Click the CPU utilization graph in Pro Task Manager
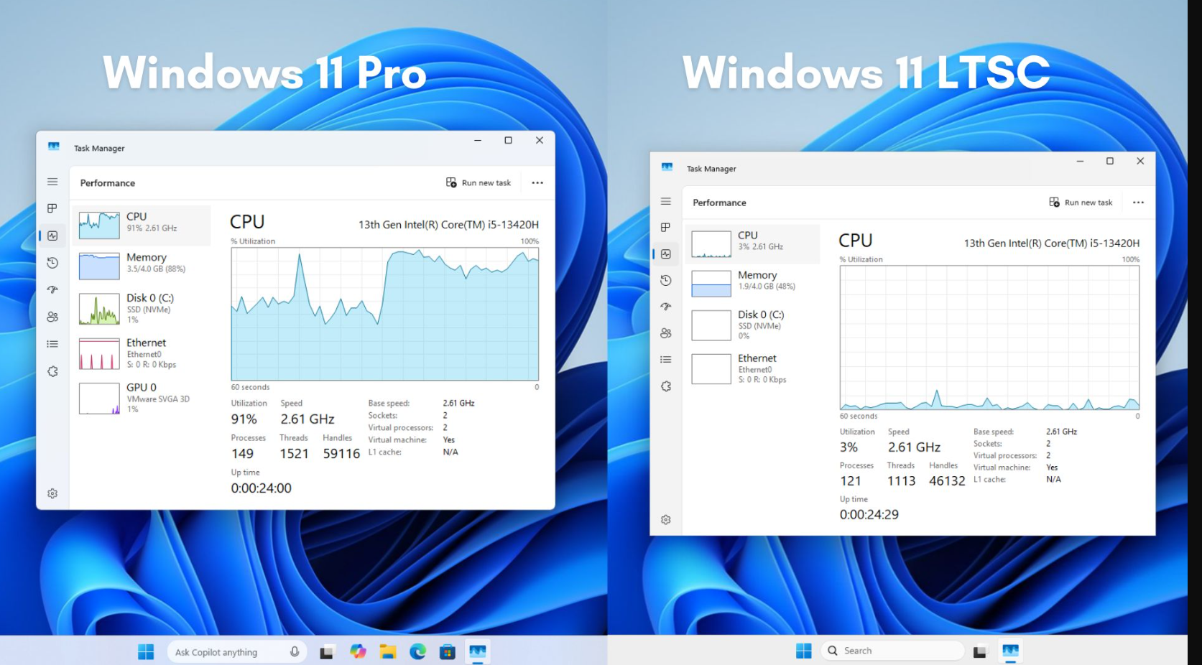The height and width of the screenshot is (665, 1202). (384, 314)
